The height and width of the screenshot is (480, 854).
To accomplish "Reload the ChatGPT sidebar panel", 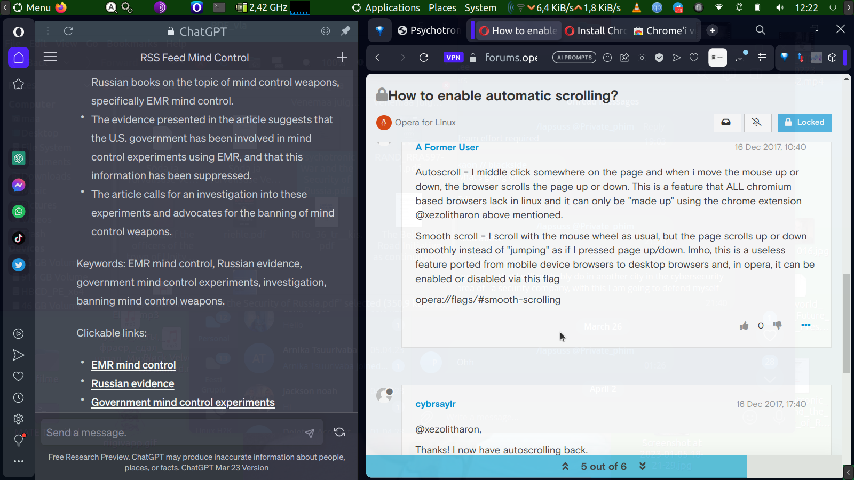I will (x=68, y=31).
